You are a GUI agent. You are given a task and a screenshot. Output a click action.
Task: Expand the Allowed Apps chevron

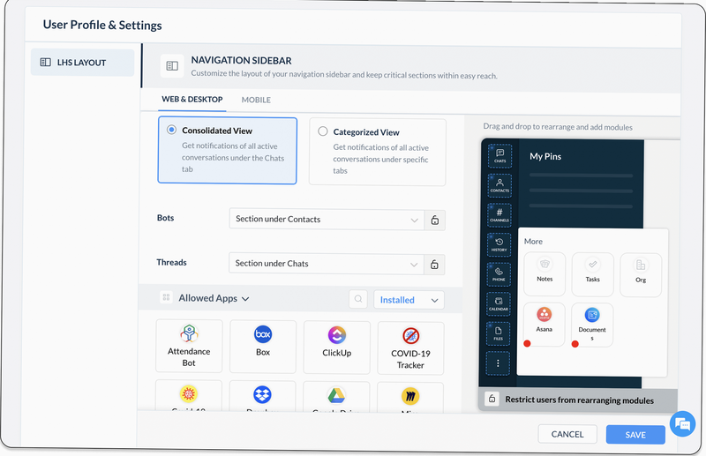click(245, 299)
